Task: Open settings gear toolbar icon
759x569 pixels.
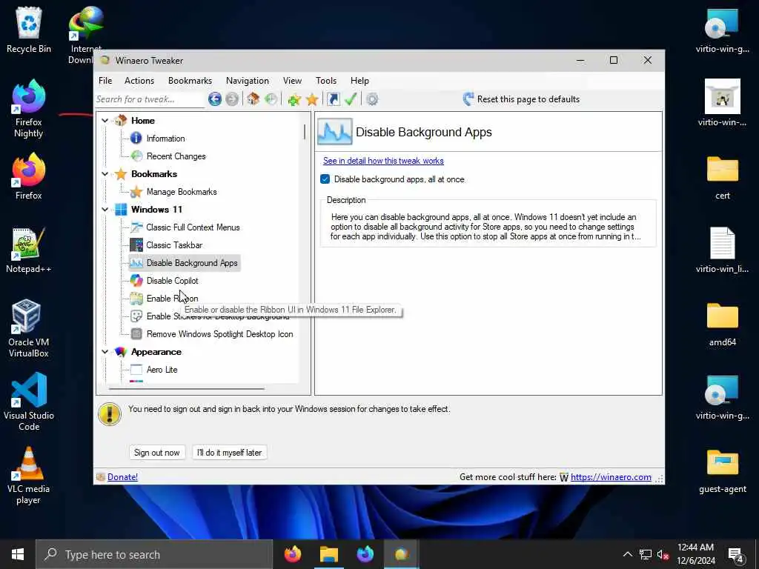Action: point(372,99)
